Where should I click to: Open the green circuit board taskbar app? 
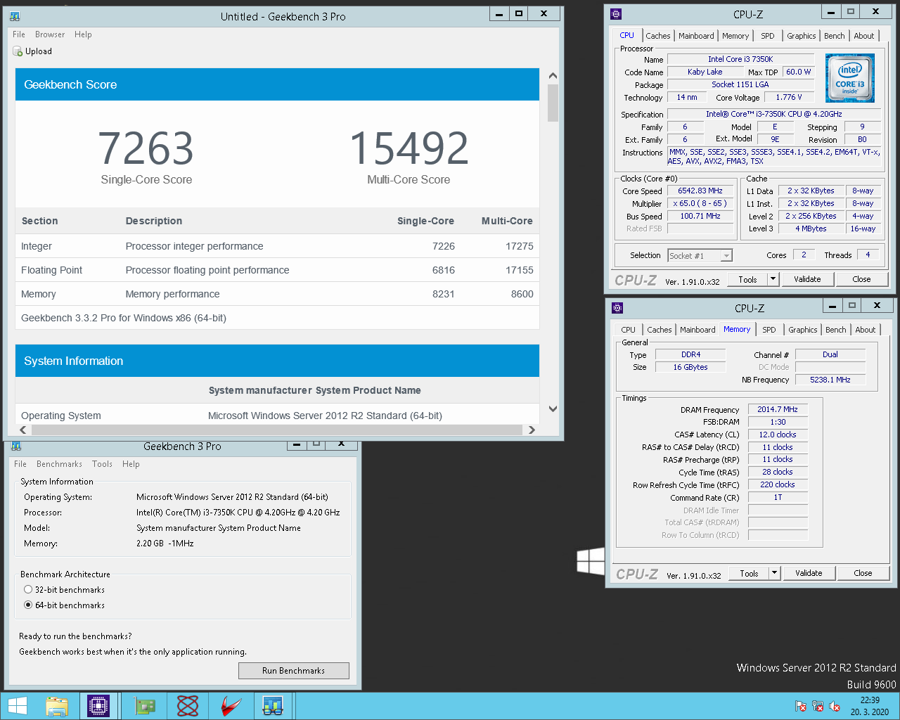tap(144, 706)
